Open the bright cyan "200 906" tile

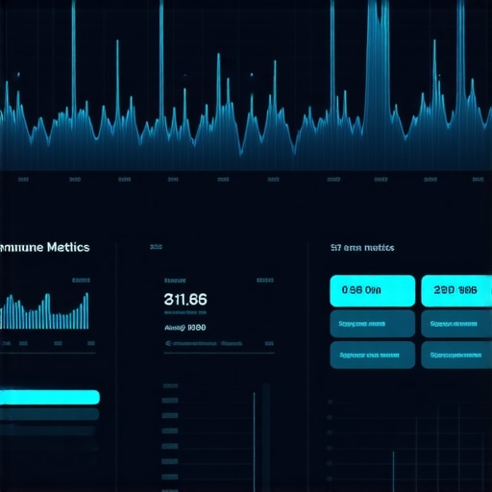click(x=456, y=290)
